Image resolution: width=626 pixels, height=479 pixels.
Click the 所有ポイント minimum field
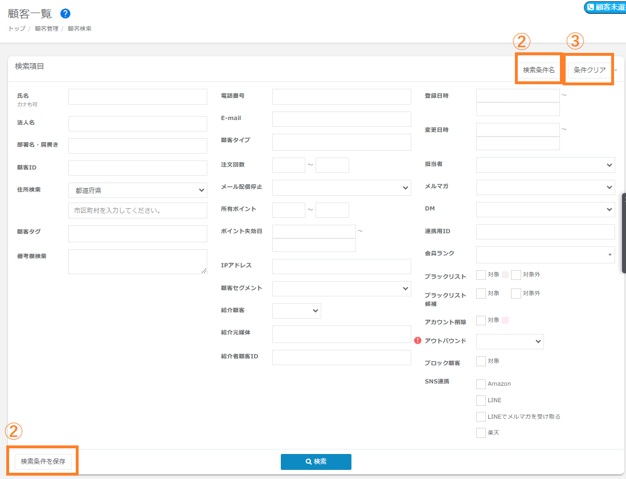pyautogui.click(x=289, y=210)
